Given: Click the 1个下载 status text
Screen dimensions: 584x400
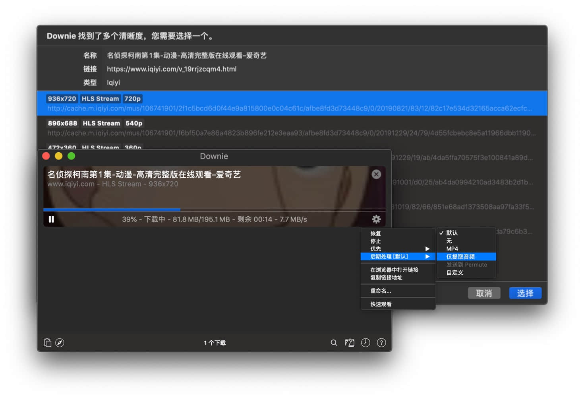Looking at the screenshot, I should pos(215,343).
